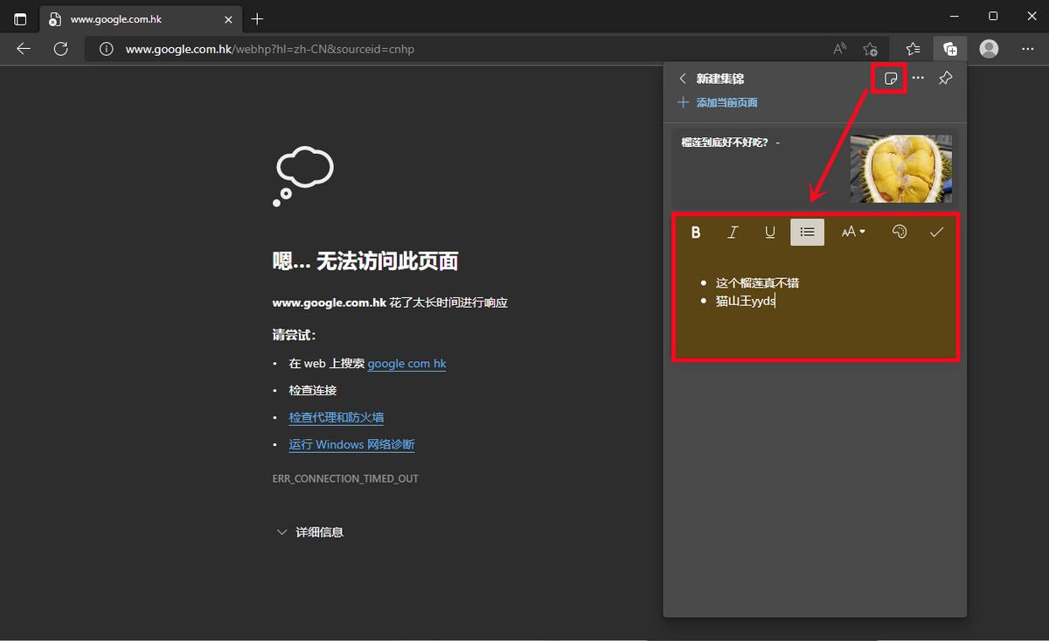The width and height of the screenshot is (1049, 641).
Task: Click the durian article thumbnail
Action: [x=900, y=168]
